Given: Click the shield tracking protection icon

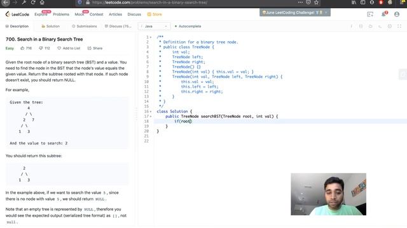Looking at the screenshot, I should click(x=79, y=3).
